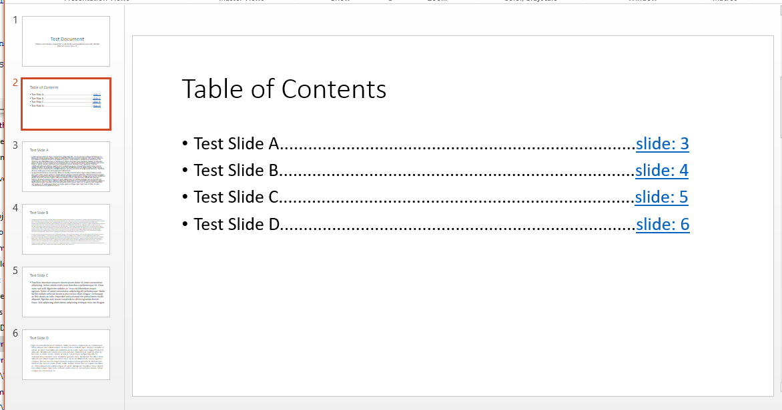Follow the 'slide: 3' hyperlink
This screenshot has width=782, height=410.
(662, 143)
